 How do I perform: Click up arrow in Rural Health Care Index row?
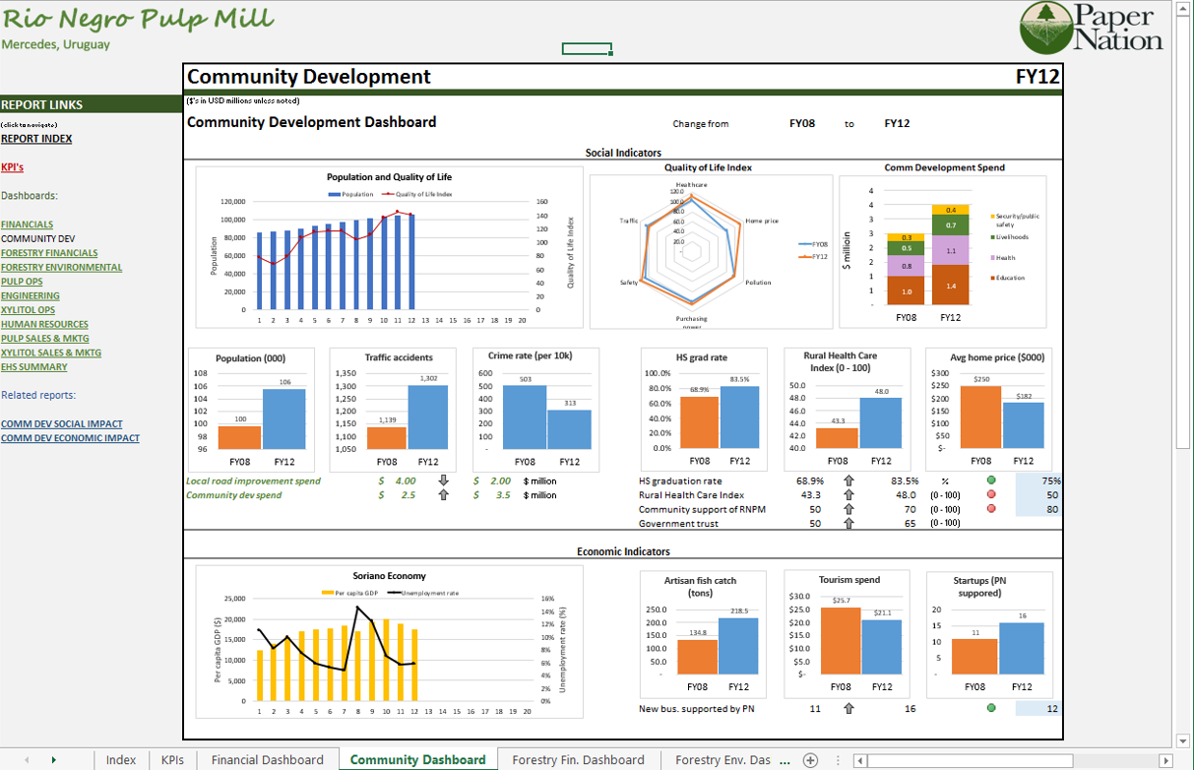coord(849,495)
